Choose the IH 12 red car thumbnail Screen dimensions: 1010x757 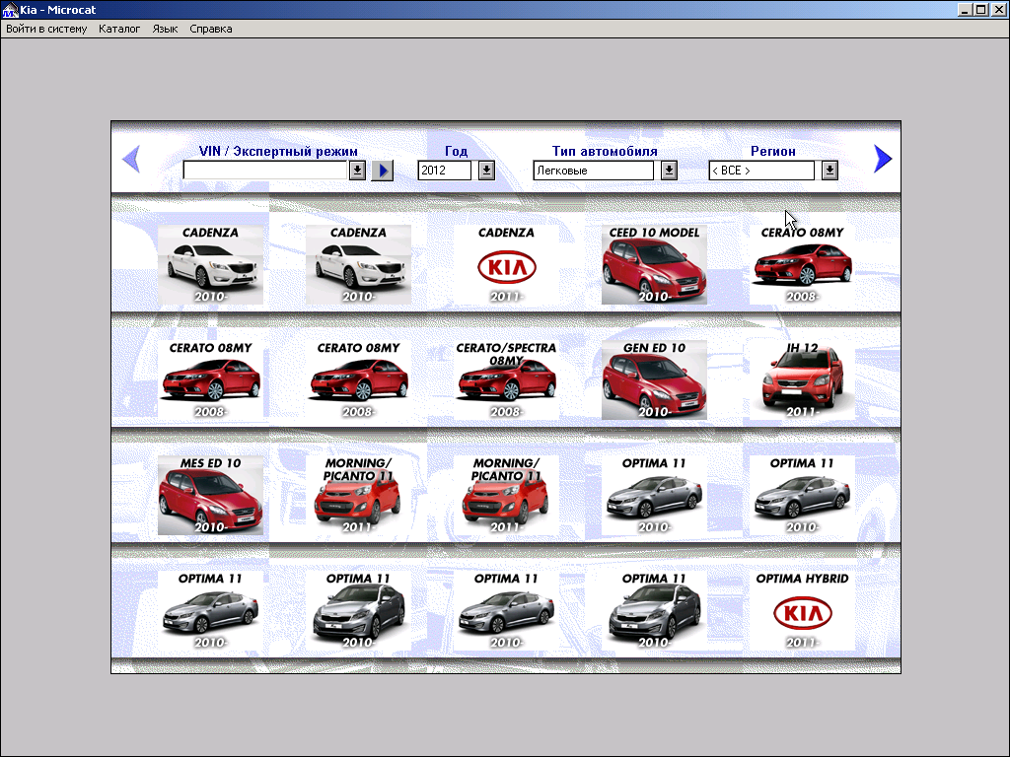(x=802, y=380)
